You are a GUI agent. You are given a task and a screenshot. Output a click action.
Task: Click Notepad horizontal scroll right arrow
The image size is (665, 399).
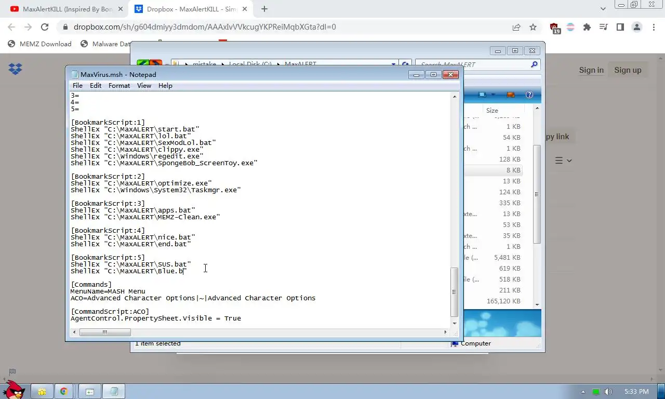tap(445, 332)
